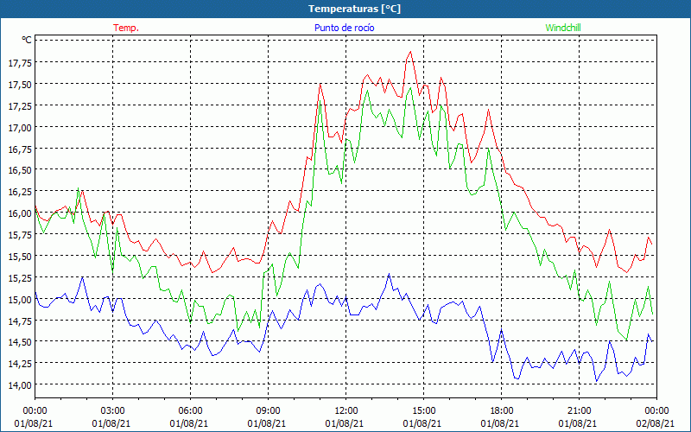Click the 15,75 y-axis value

(x=20, y=234)
